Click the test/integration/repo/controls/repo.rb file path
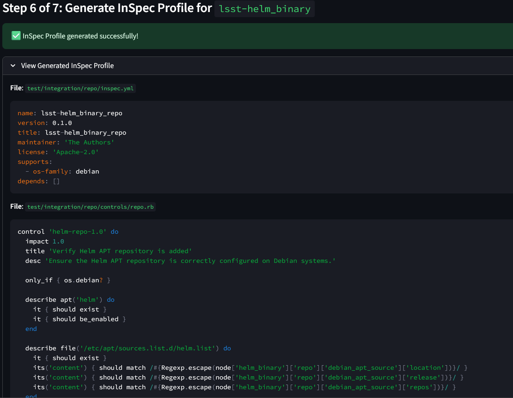Viewport: 513px width, 398px height. (x=90, y=207)
